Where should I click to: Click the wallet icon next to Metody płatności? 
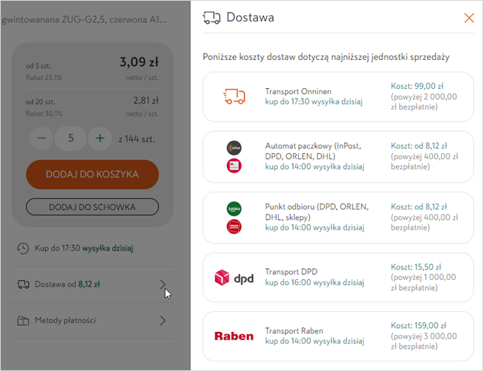pos(23,321)
